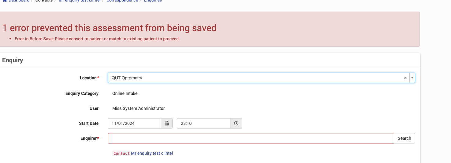Click the Enquiry section heading
This screenshot has height=163, width=451.
[13, 60]
